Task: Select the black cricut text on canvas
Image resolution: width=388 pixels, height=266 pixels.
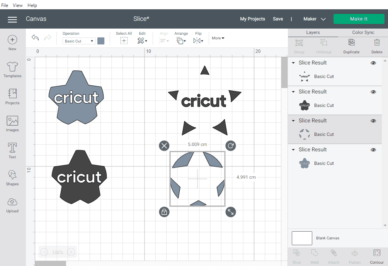Action: coord(204,101)
